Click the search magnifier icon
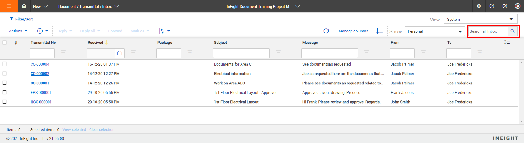 [512, 31]
